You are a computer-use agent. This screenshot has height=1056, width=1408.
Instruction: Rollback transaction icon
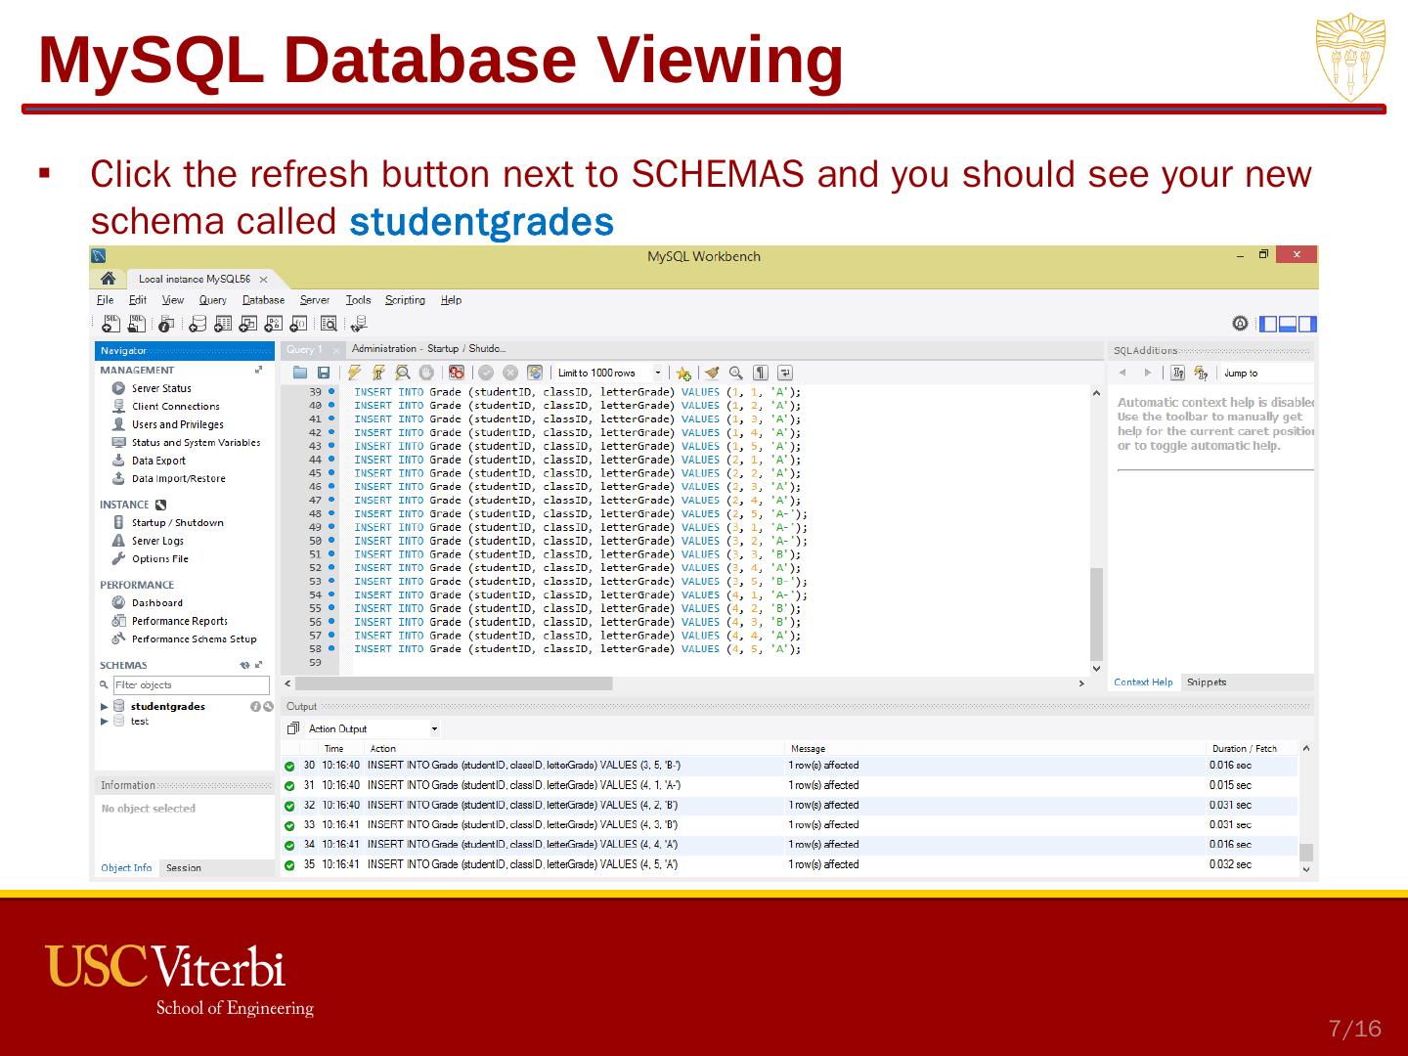click(510, 373)
